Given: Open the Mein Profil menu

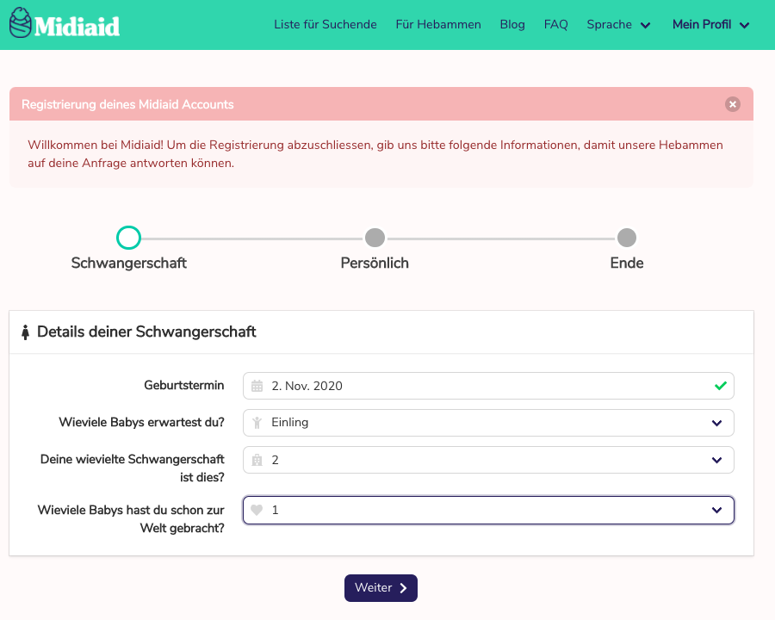Looking at the screenshot, I should [x=711, y=25].
